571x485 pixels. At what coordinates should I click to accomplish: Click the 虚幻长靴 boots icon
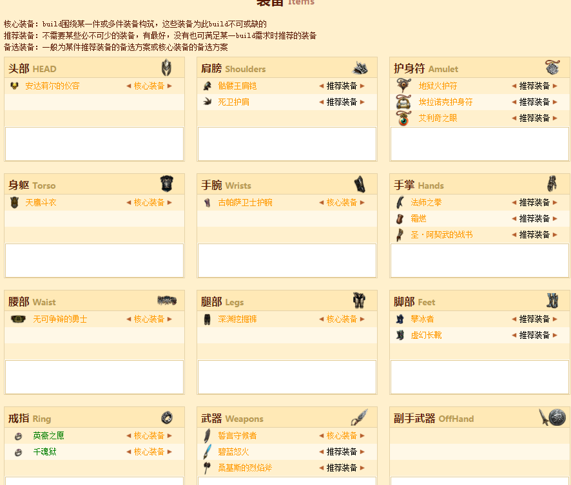click(400, 335)
